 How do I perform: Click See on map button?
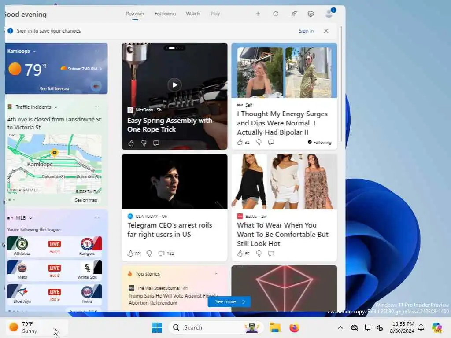(86, 200)
